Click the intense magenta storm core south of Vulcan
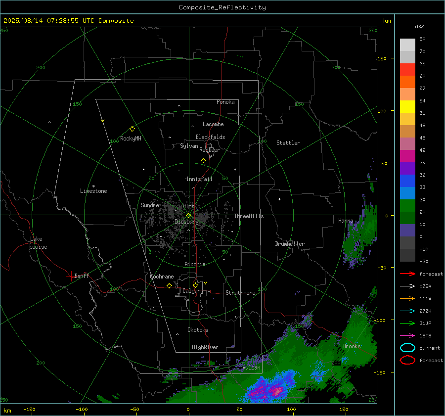Viewport: 445px width, 416px height. coord(277,391)
